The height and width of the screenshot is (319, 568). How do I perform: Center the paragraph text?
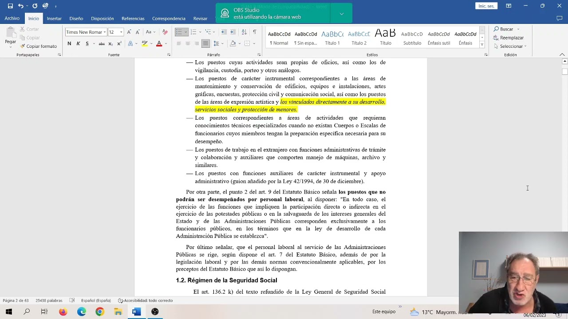[x=188, y=43]
